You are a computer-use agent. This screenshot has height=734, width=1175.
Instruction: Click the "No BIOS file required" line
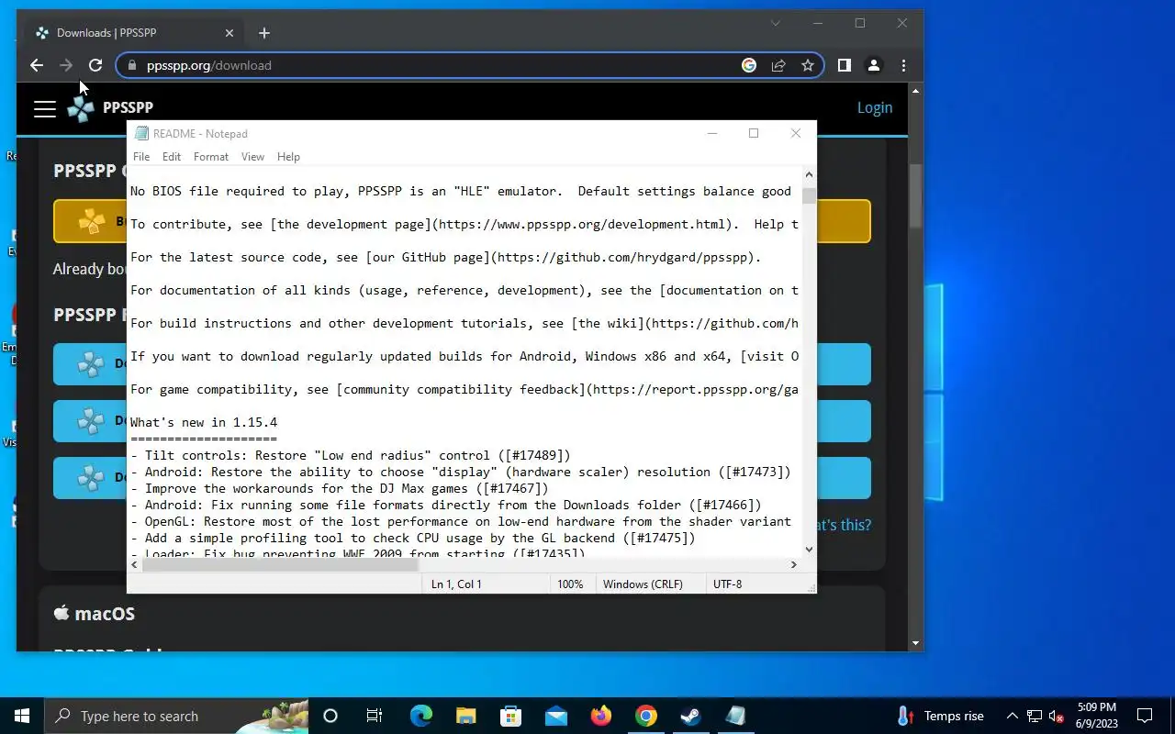(x=461, y=191)
